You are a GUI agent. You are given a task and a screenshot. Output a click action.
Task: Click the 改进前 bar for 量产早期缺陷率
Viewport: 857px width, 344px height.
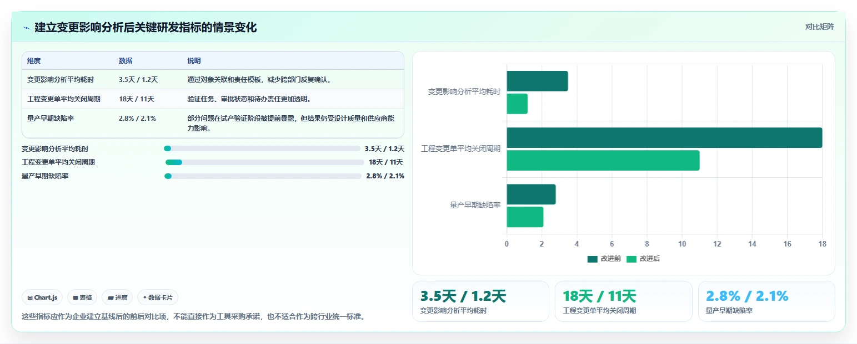coord(531,194)
